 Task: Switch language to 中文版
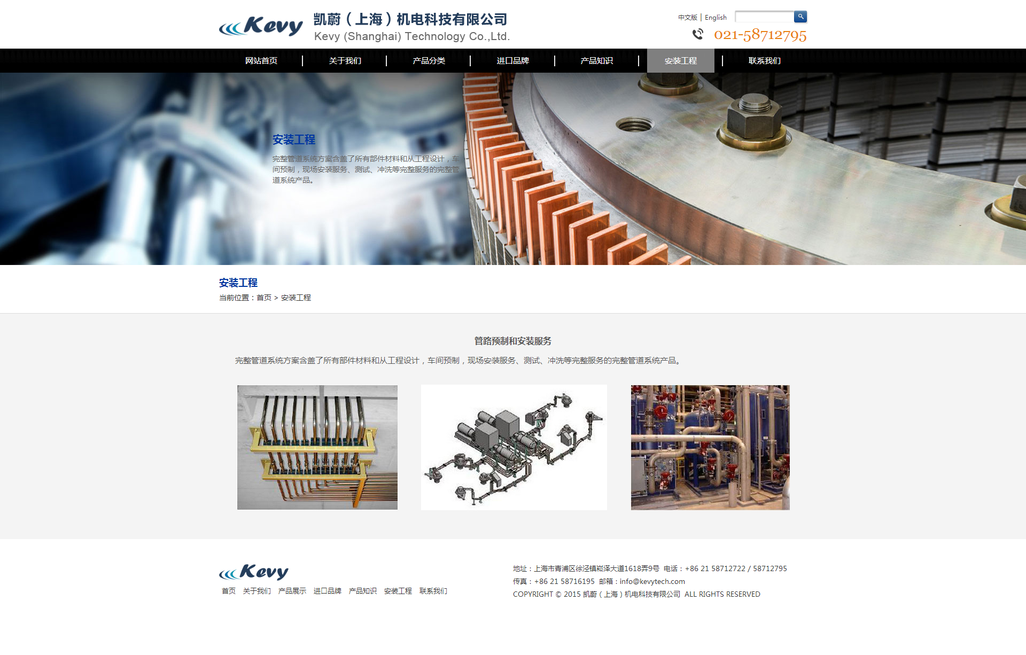[x=688, y=18]
